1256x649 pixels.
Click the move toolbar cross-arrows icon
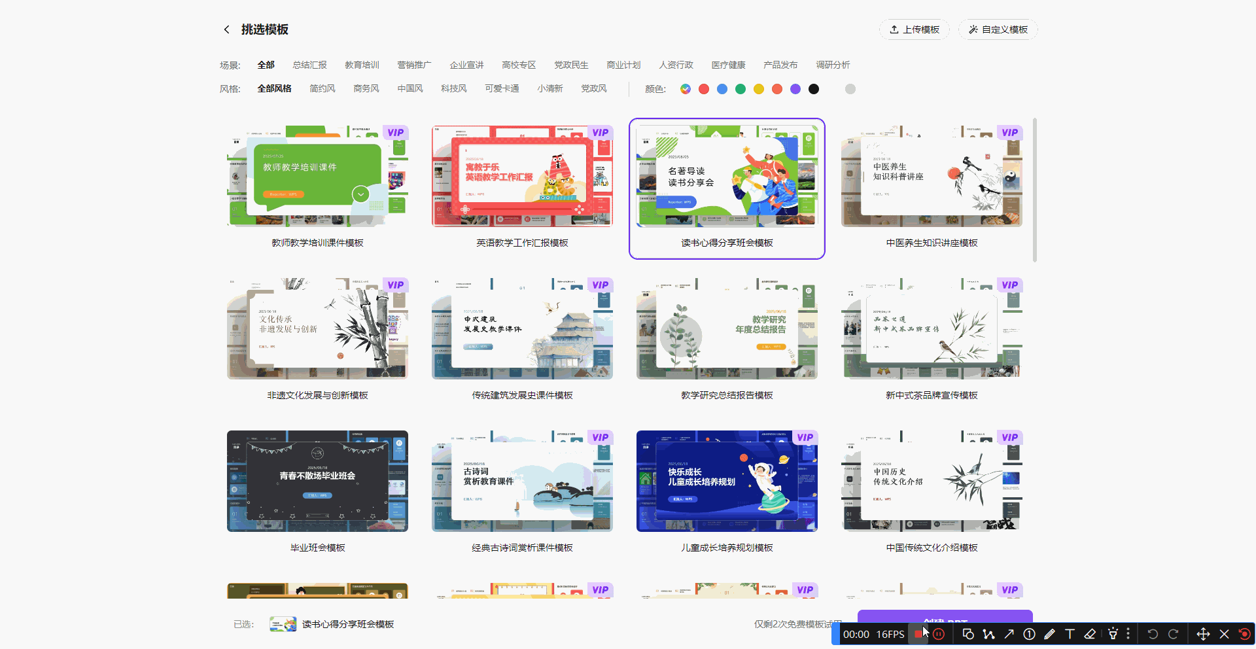1203,634
